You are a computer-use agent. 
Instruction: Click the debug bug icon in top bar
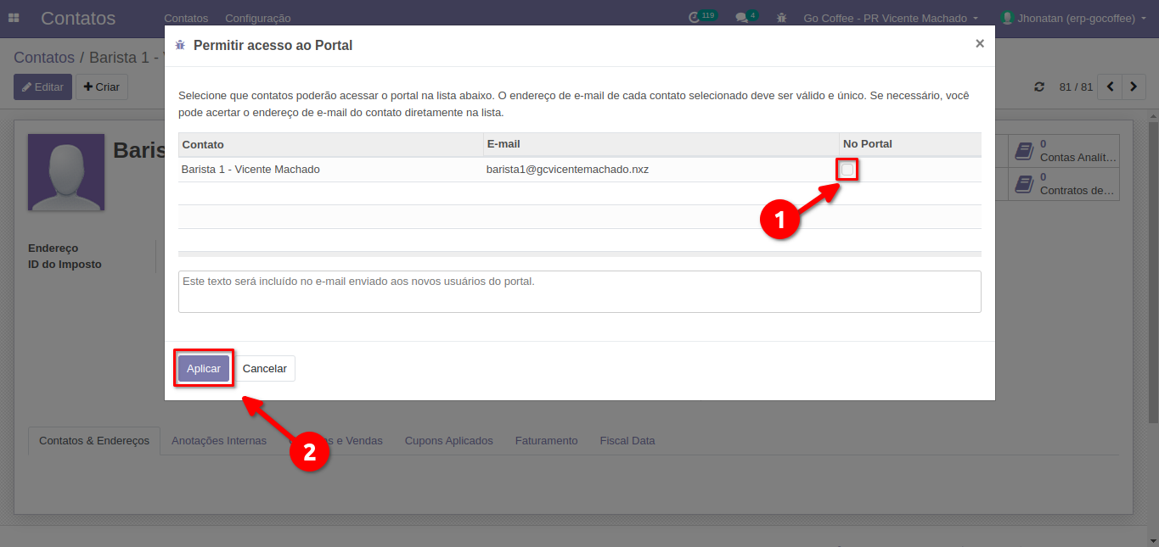click(782, 18)
